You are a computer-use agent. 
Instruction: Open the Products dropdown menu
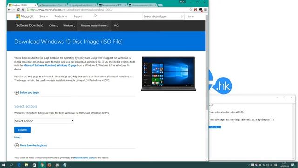pos(61,17)
